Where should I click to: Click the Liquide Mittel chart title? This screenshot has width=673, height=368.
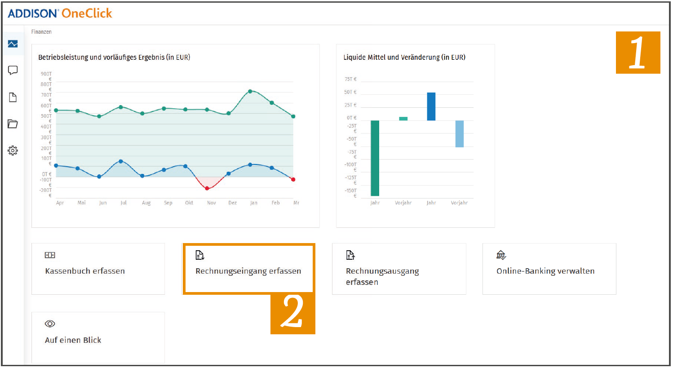click(x=404, y=58)
